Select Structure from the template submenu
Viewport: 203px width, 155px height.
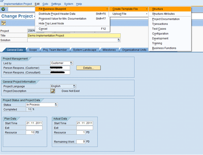point(158,9)
